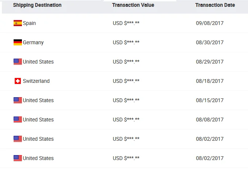The width and height of the screenshot is (248, 171).
Task: Select the Switzerland destination text
Action: pos(36,81)
